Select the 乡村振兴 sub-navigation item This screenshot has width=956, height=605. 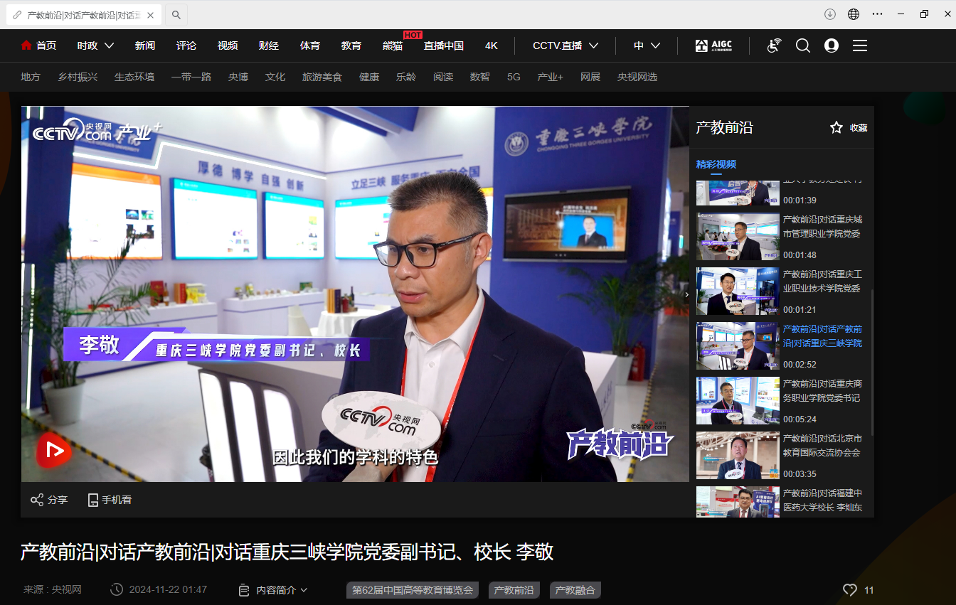point(78,77)
